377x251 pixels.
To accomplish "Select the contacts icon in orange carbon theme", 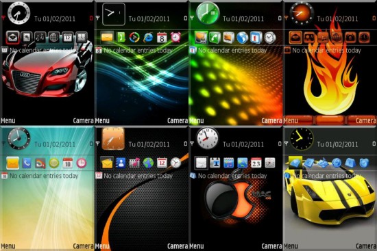I will tap(121, 163).
